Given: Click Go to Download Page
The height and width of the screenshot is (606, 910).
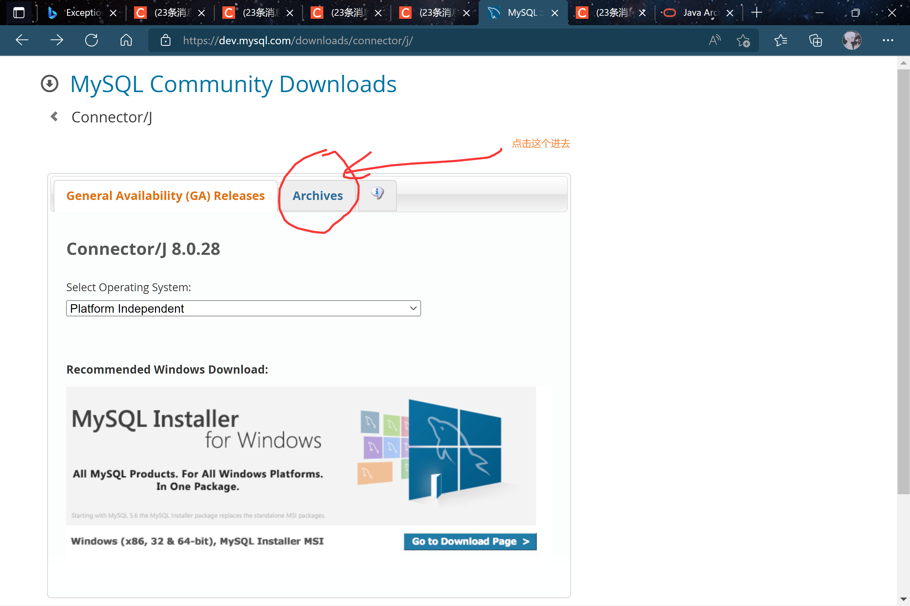Looking at the screenshot, I should pyautogui.click(x=470, y=541).
